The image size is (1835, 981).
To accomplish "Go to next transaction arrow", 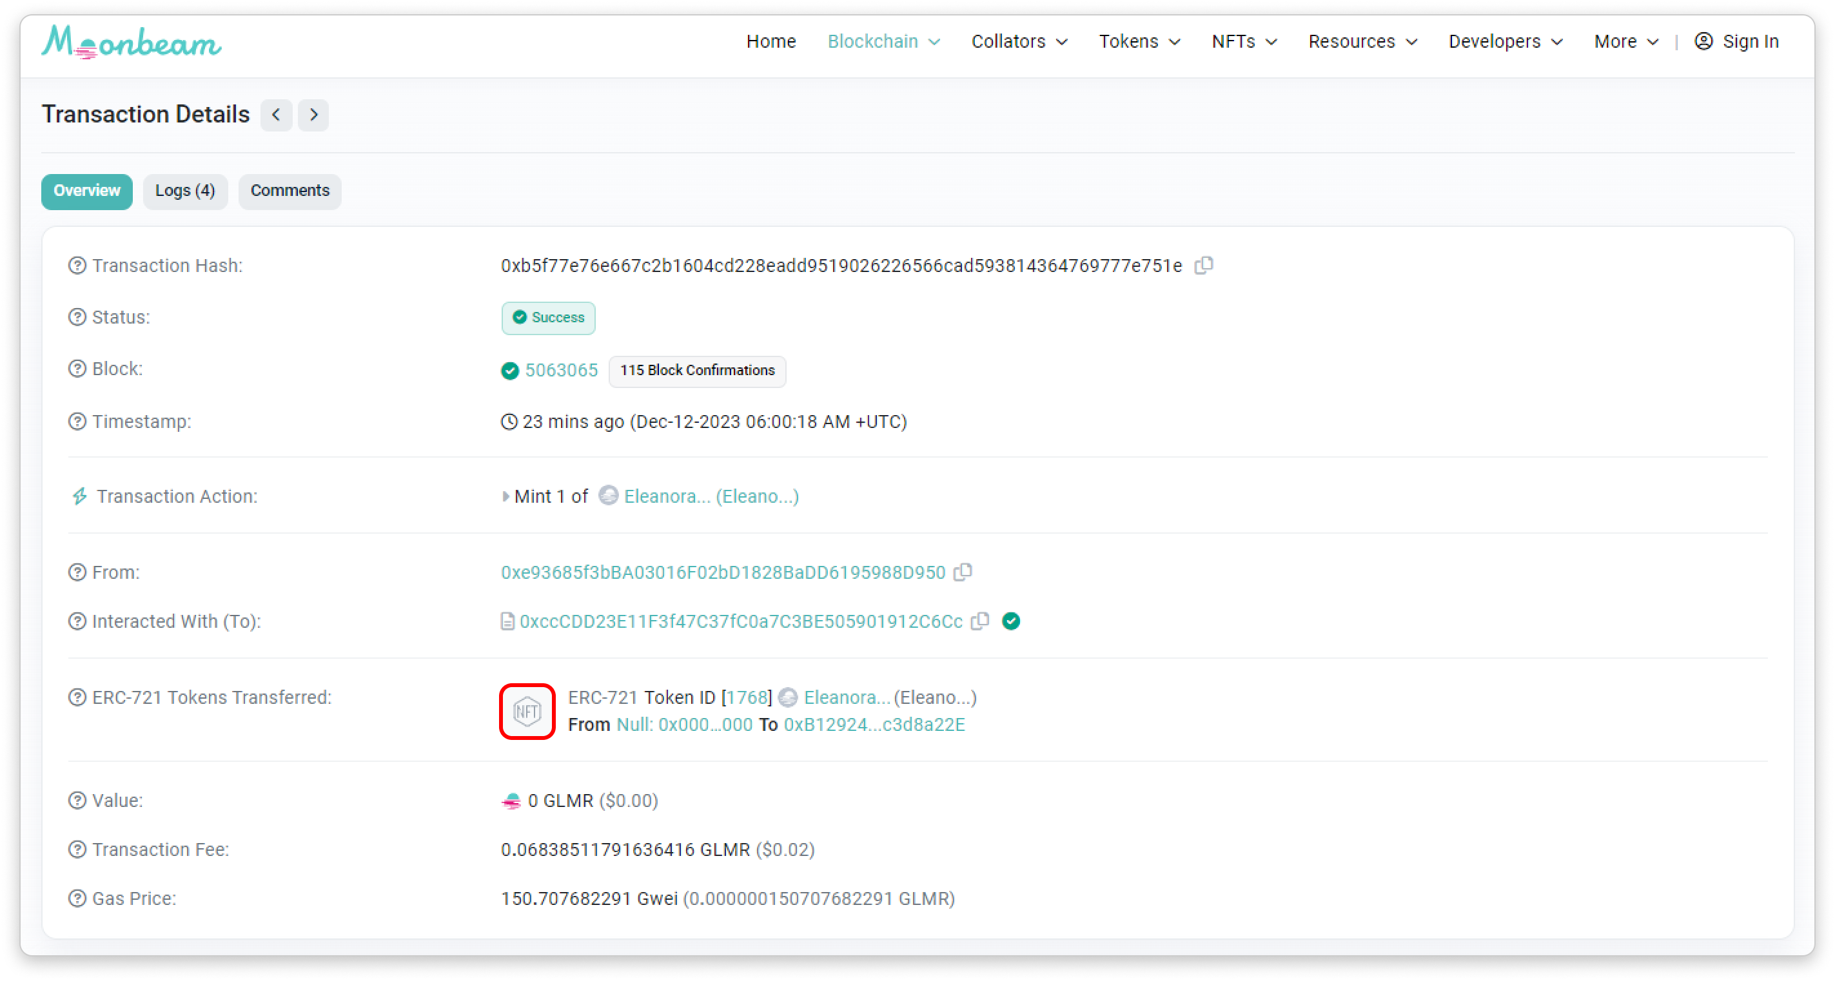I will (x=313, y=115).
